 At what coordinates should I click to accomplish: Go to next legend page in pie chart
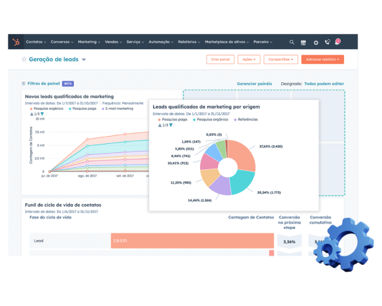(x=171, y=125)
